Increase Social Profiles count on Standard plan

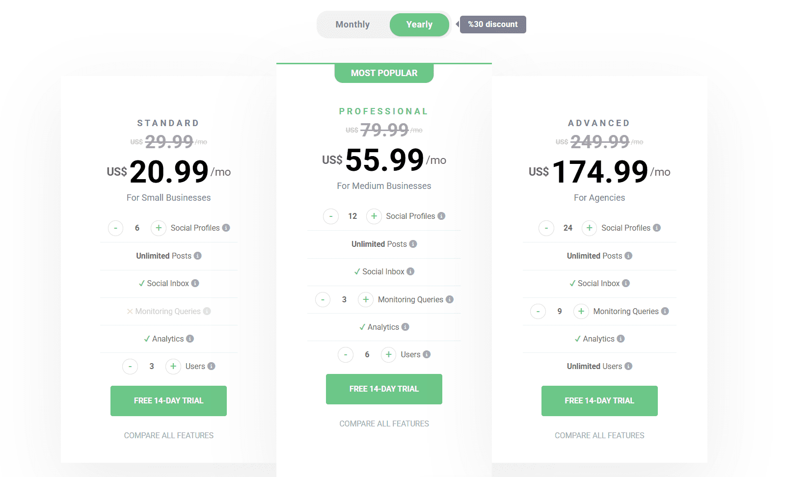158,228
